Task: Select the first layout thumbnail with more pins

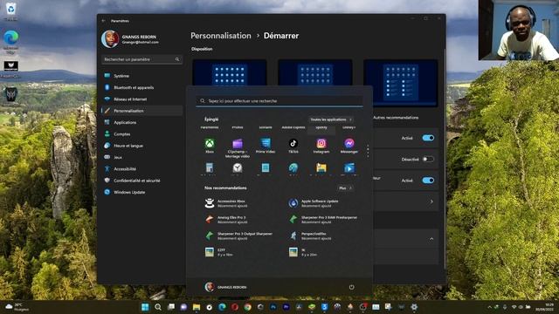Action: click(x=229, y=73)
